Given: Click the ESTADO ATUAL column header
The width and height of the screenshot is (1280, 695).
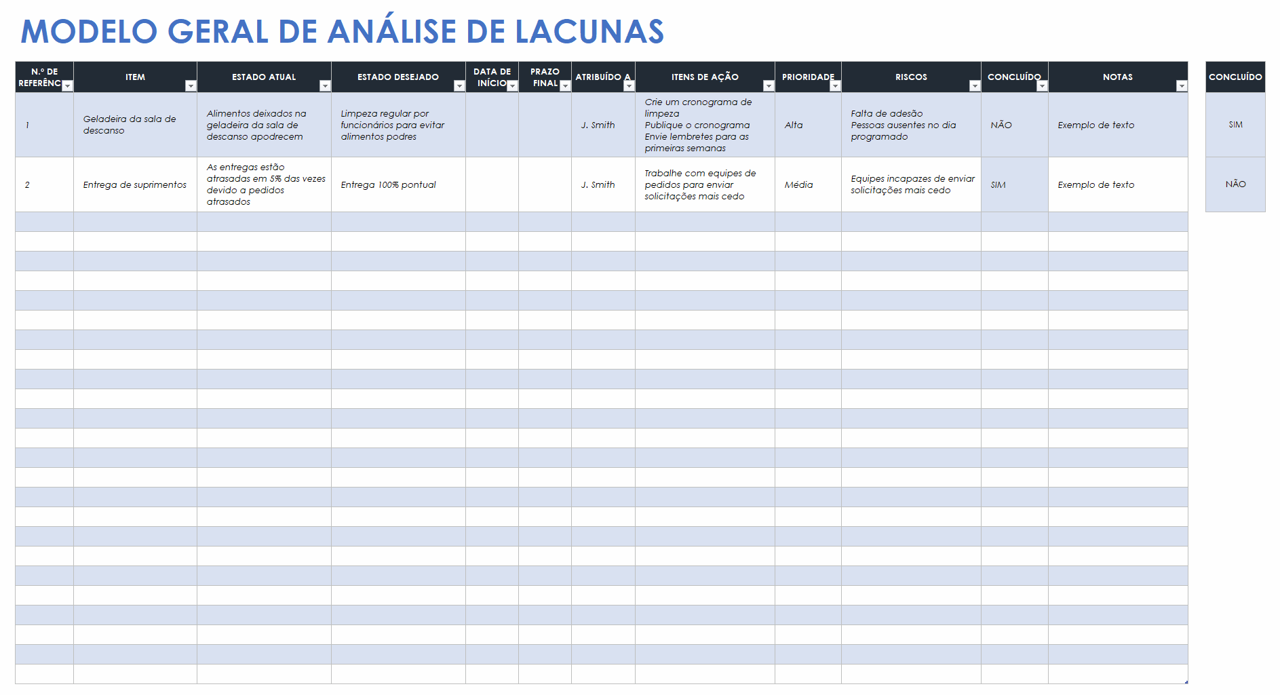Looking at the screenshot, I should 264,77.
